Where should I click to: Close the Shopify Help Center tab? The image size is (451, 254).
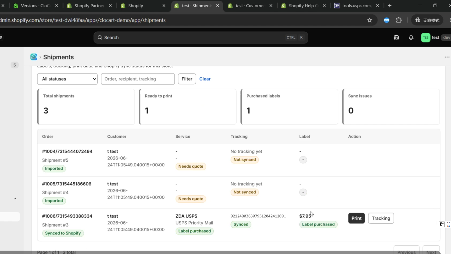point(324,6)
